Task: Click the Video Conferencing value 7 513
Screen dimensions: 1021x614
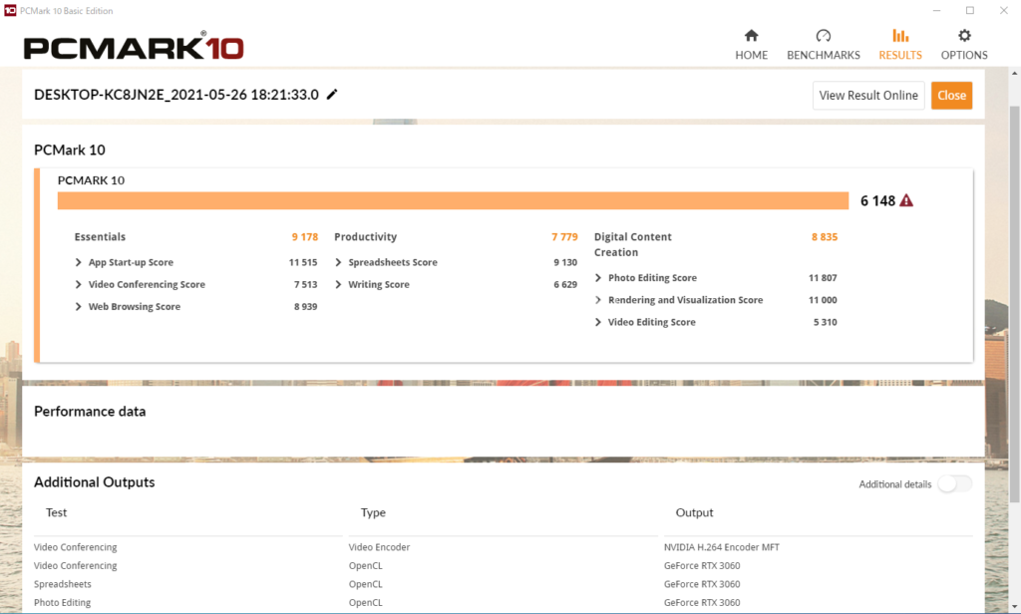Action: pos(305,284)
